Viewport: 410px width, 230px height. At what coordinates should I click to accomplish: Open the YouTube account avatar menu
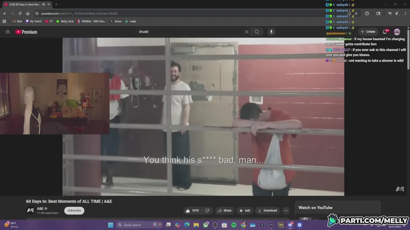coord(397,32)
